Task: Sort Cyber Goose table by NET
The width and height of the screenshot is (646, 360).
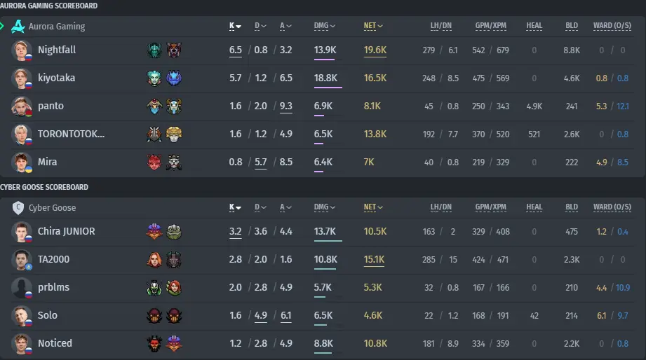Action: click(373, 207)
